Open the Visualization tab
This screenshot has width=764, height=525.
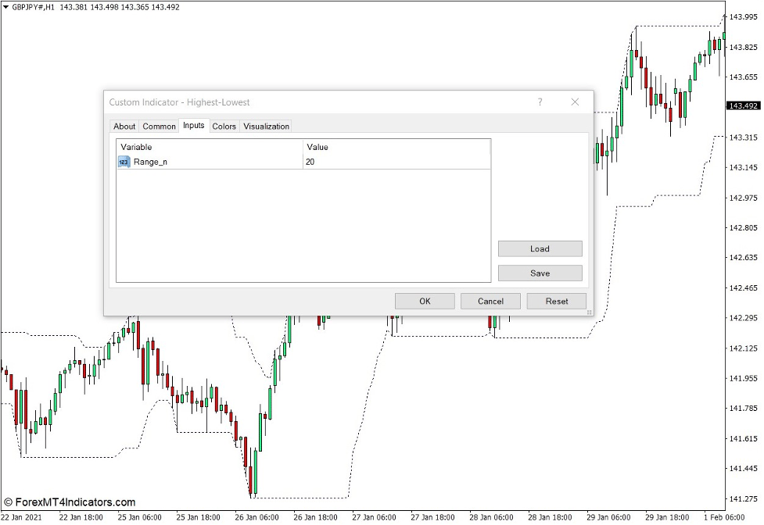click(264, 126)
